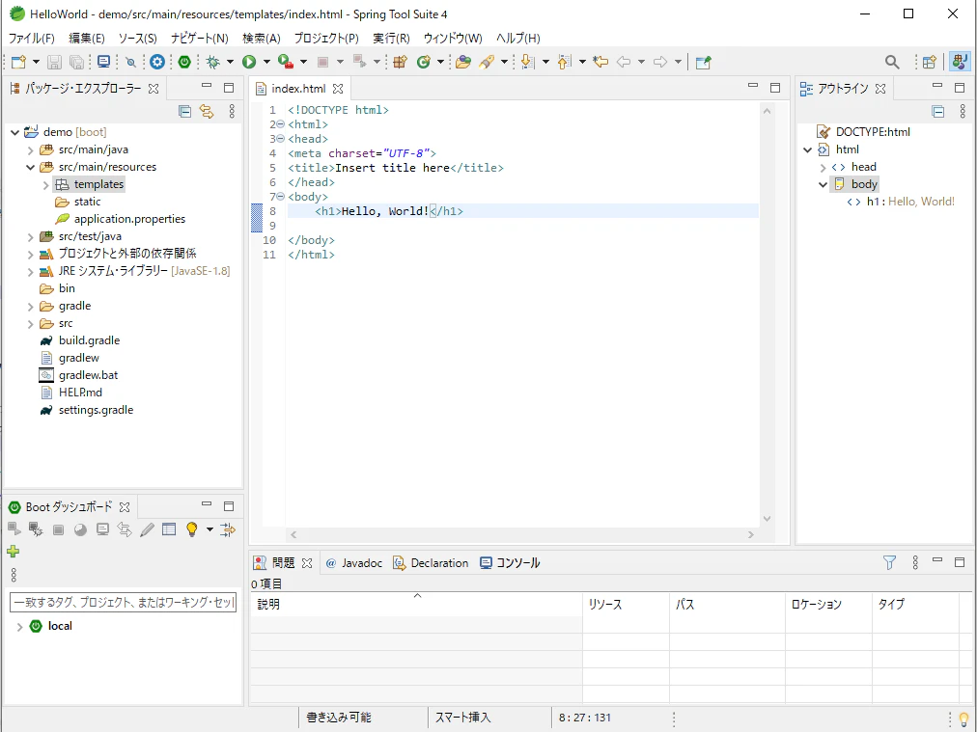Click the search magnifier in the main toolbar
This screenshot has width=977, height=732.
coord(892,62)
